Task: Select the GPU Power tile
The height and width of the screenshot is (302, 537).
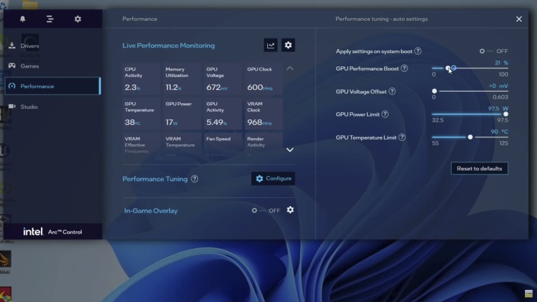Action: (x=181, y=113)
